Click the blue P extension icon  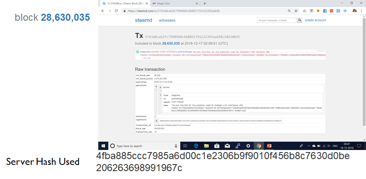click(325, 11)
